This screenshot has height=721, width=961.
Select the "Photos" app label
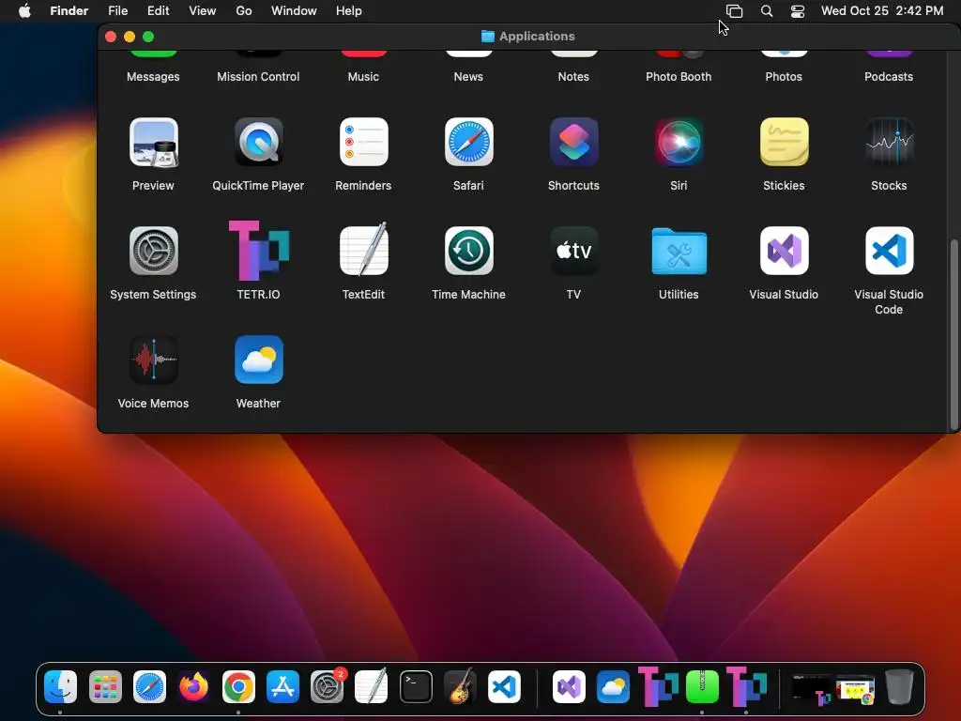coord(784,77)
